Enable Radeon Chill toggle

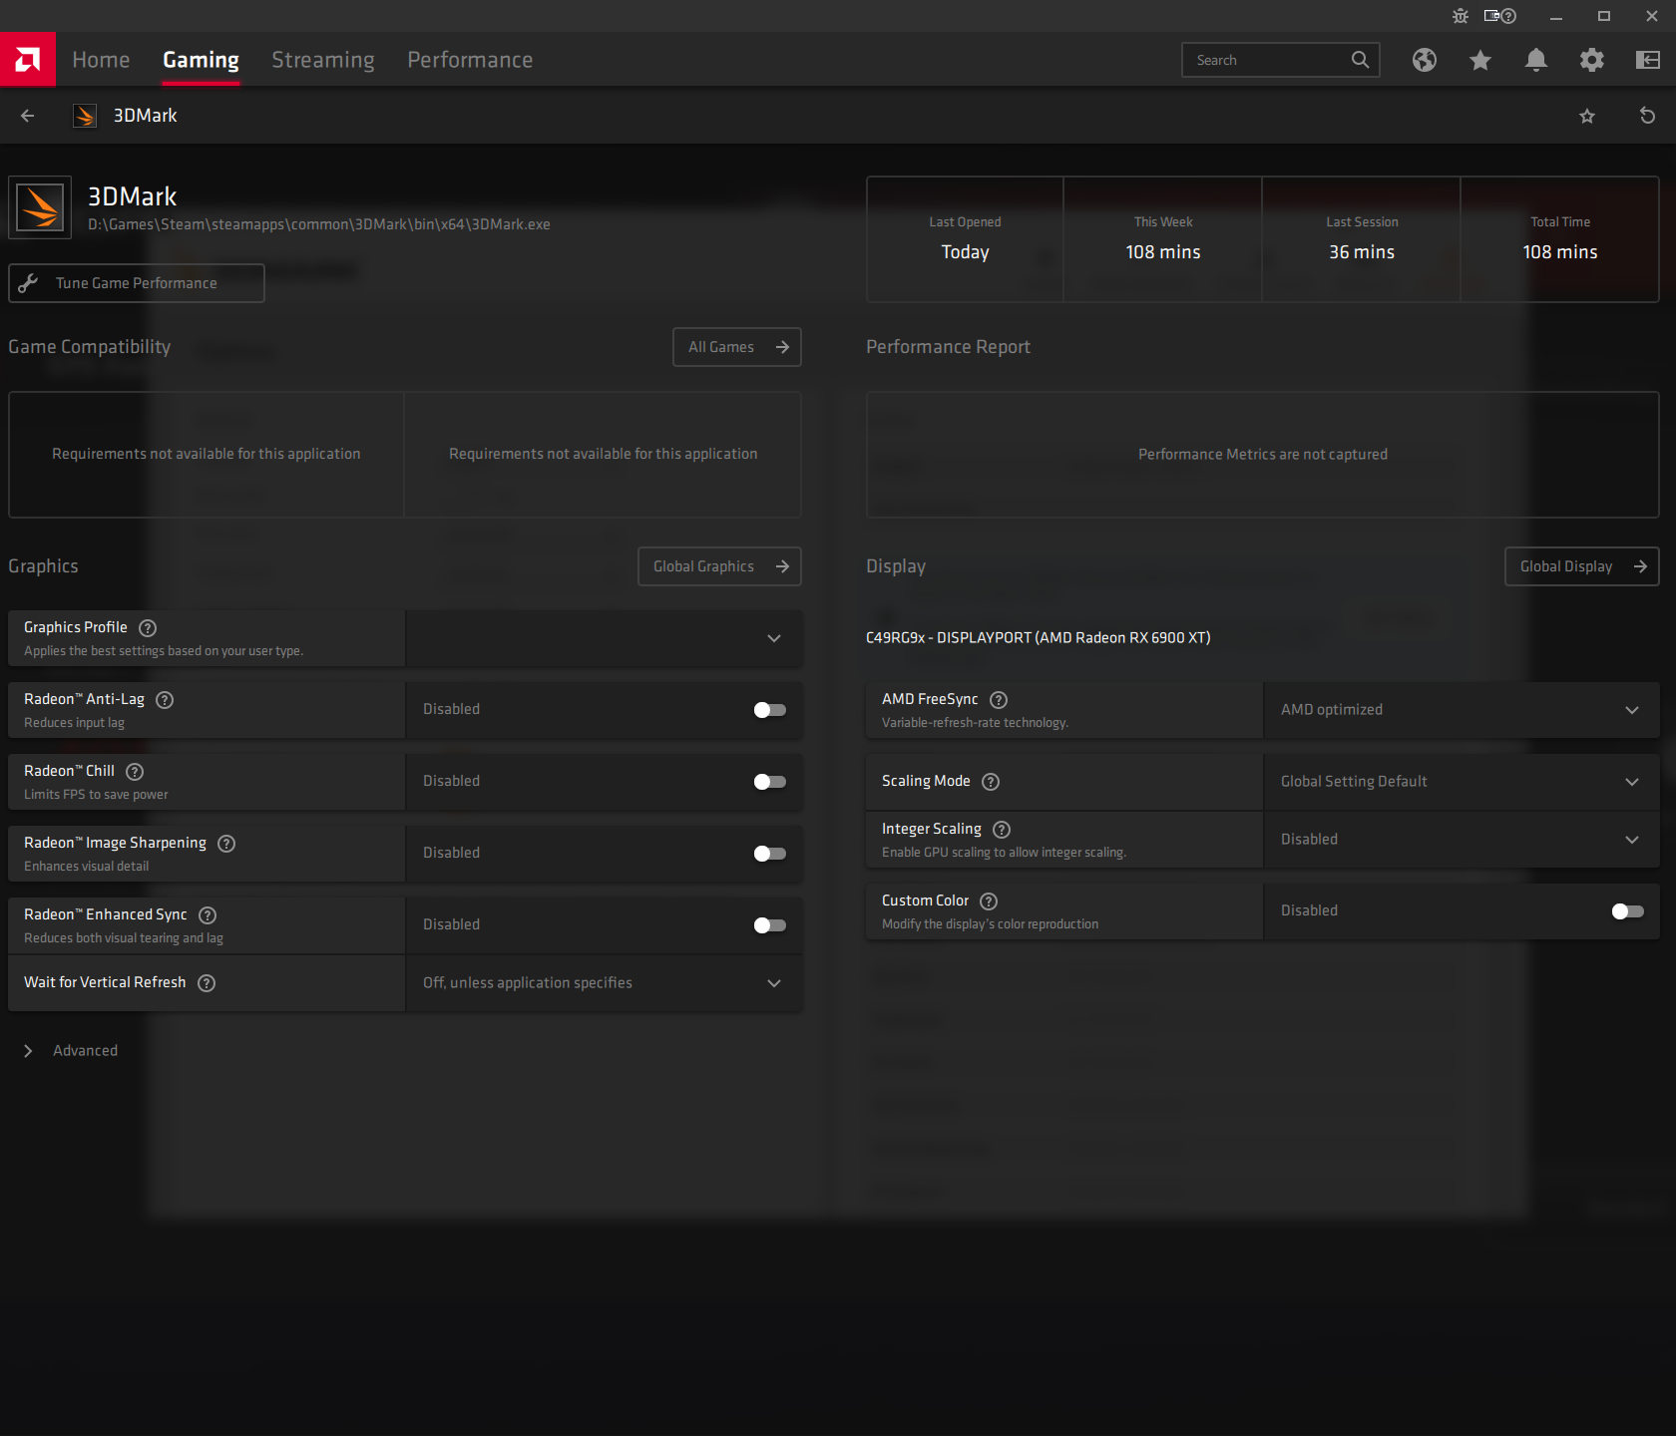[770, 782]
